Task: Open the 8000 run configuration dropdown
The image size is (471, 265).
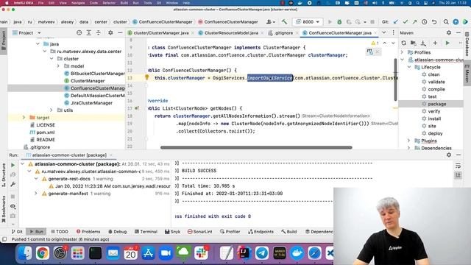Action: tap(308, 21)
